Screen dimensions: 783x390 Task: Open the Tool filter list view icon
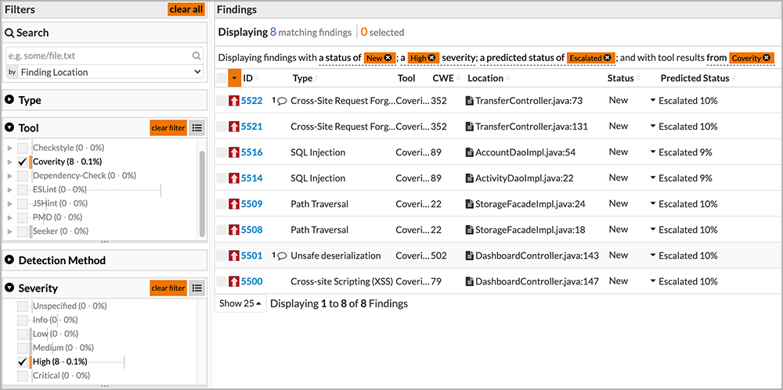point(197,127)
